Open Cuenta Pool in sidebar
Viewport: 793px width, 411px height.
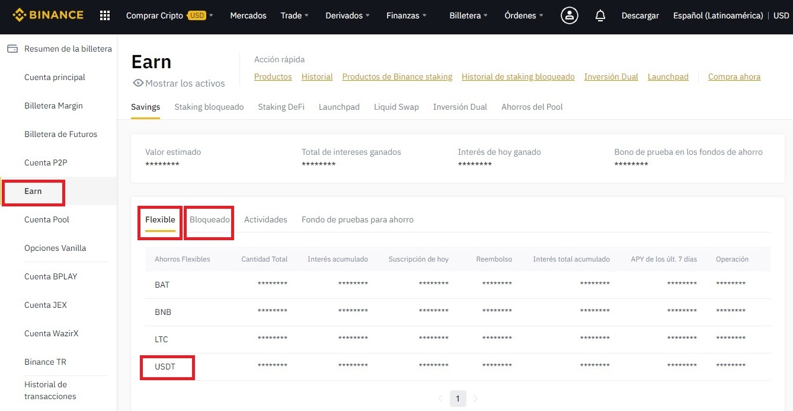pyautogui.click(x=47, y=219)
